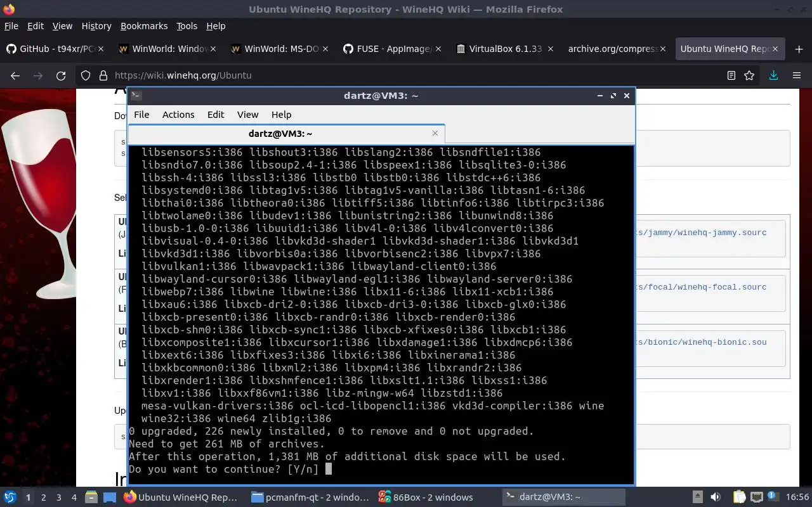The height and width of the screenshot is (507, 812).
Task: Open the clipboard manager tray icon
Action: point(739,497)
